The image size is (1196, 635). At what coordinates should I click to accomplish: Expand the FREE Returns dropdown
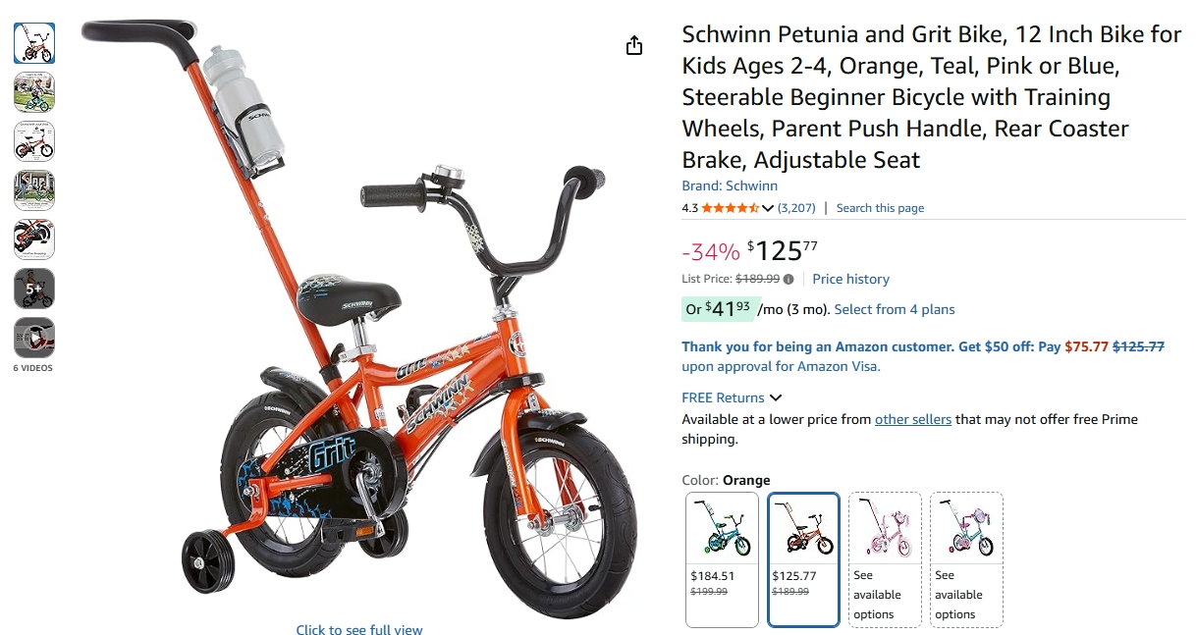[776, 397]
